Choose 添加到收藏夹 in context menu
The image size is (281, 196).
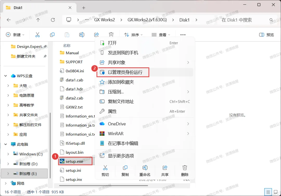point(145,82)
